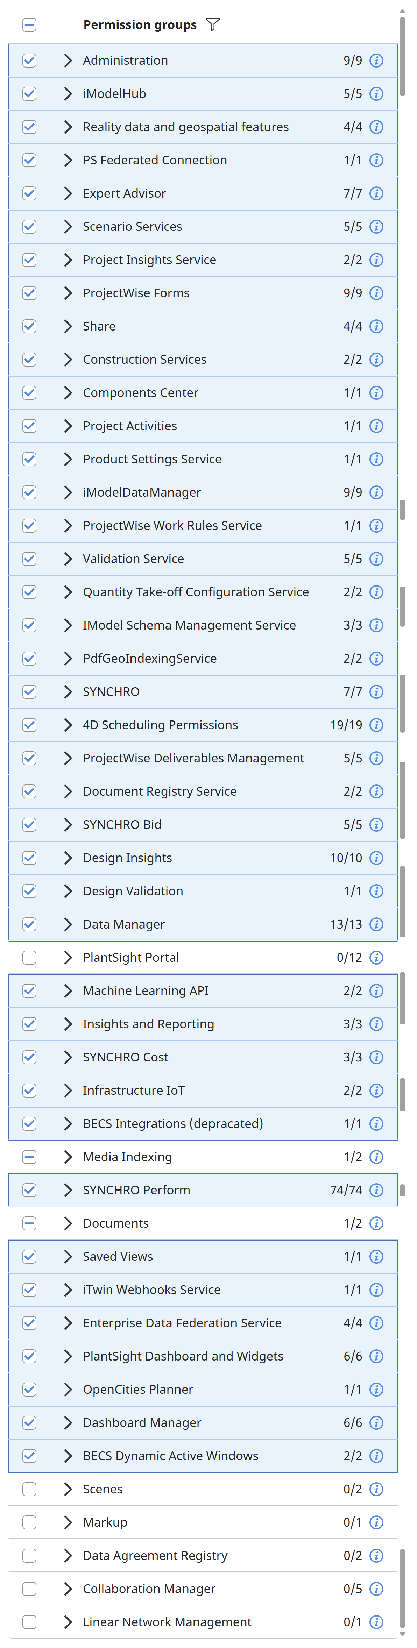
Task: Uncheck the iModelHub permission group
Action: [x=29, y=94]
